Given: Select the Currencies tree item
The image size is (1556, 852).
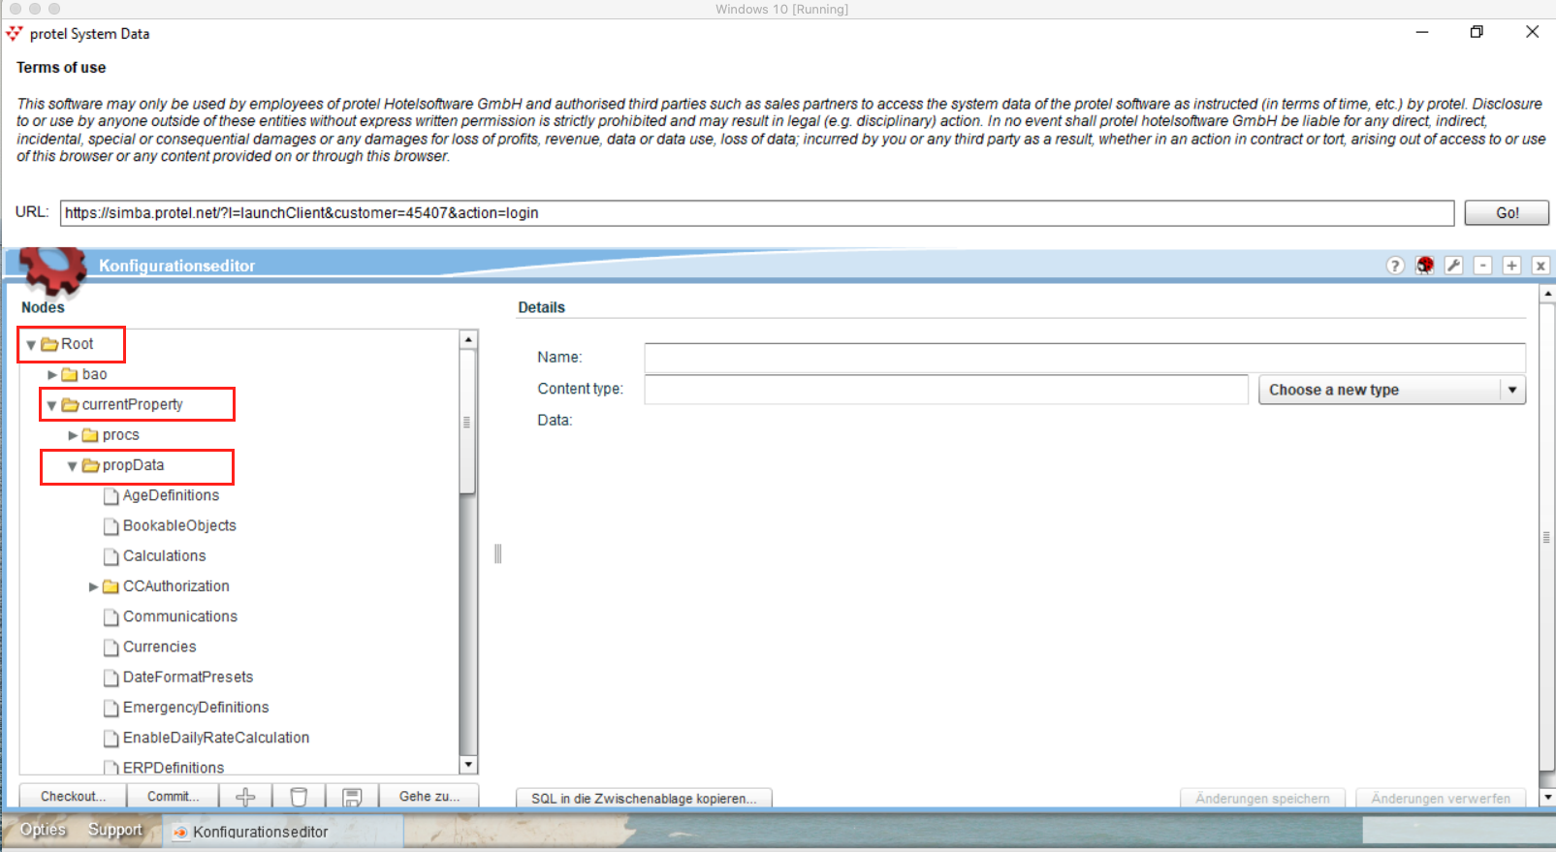Looking at the screenshot, I should point(159,647).
